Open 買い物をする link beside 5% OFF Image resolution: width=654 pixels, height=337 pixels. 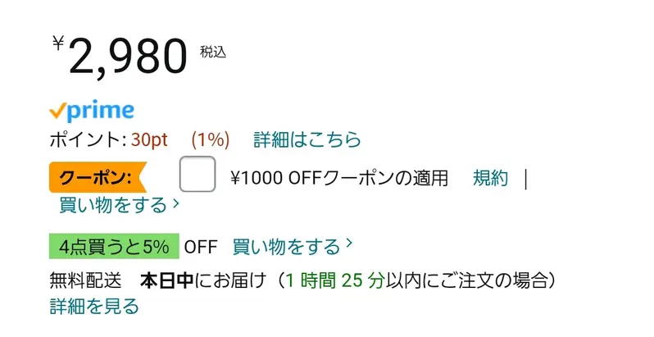point(286,246)
